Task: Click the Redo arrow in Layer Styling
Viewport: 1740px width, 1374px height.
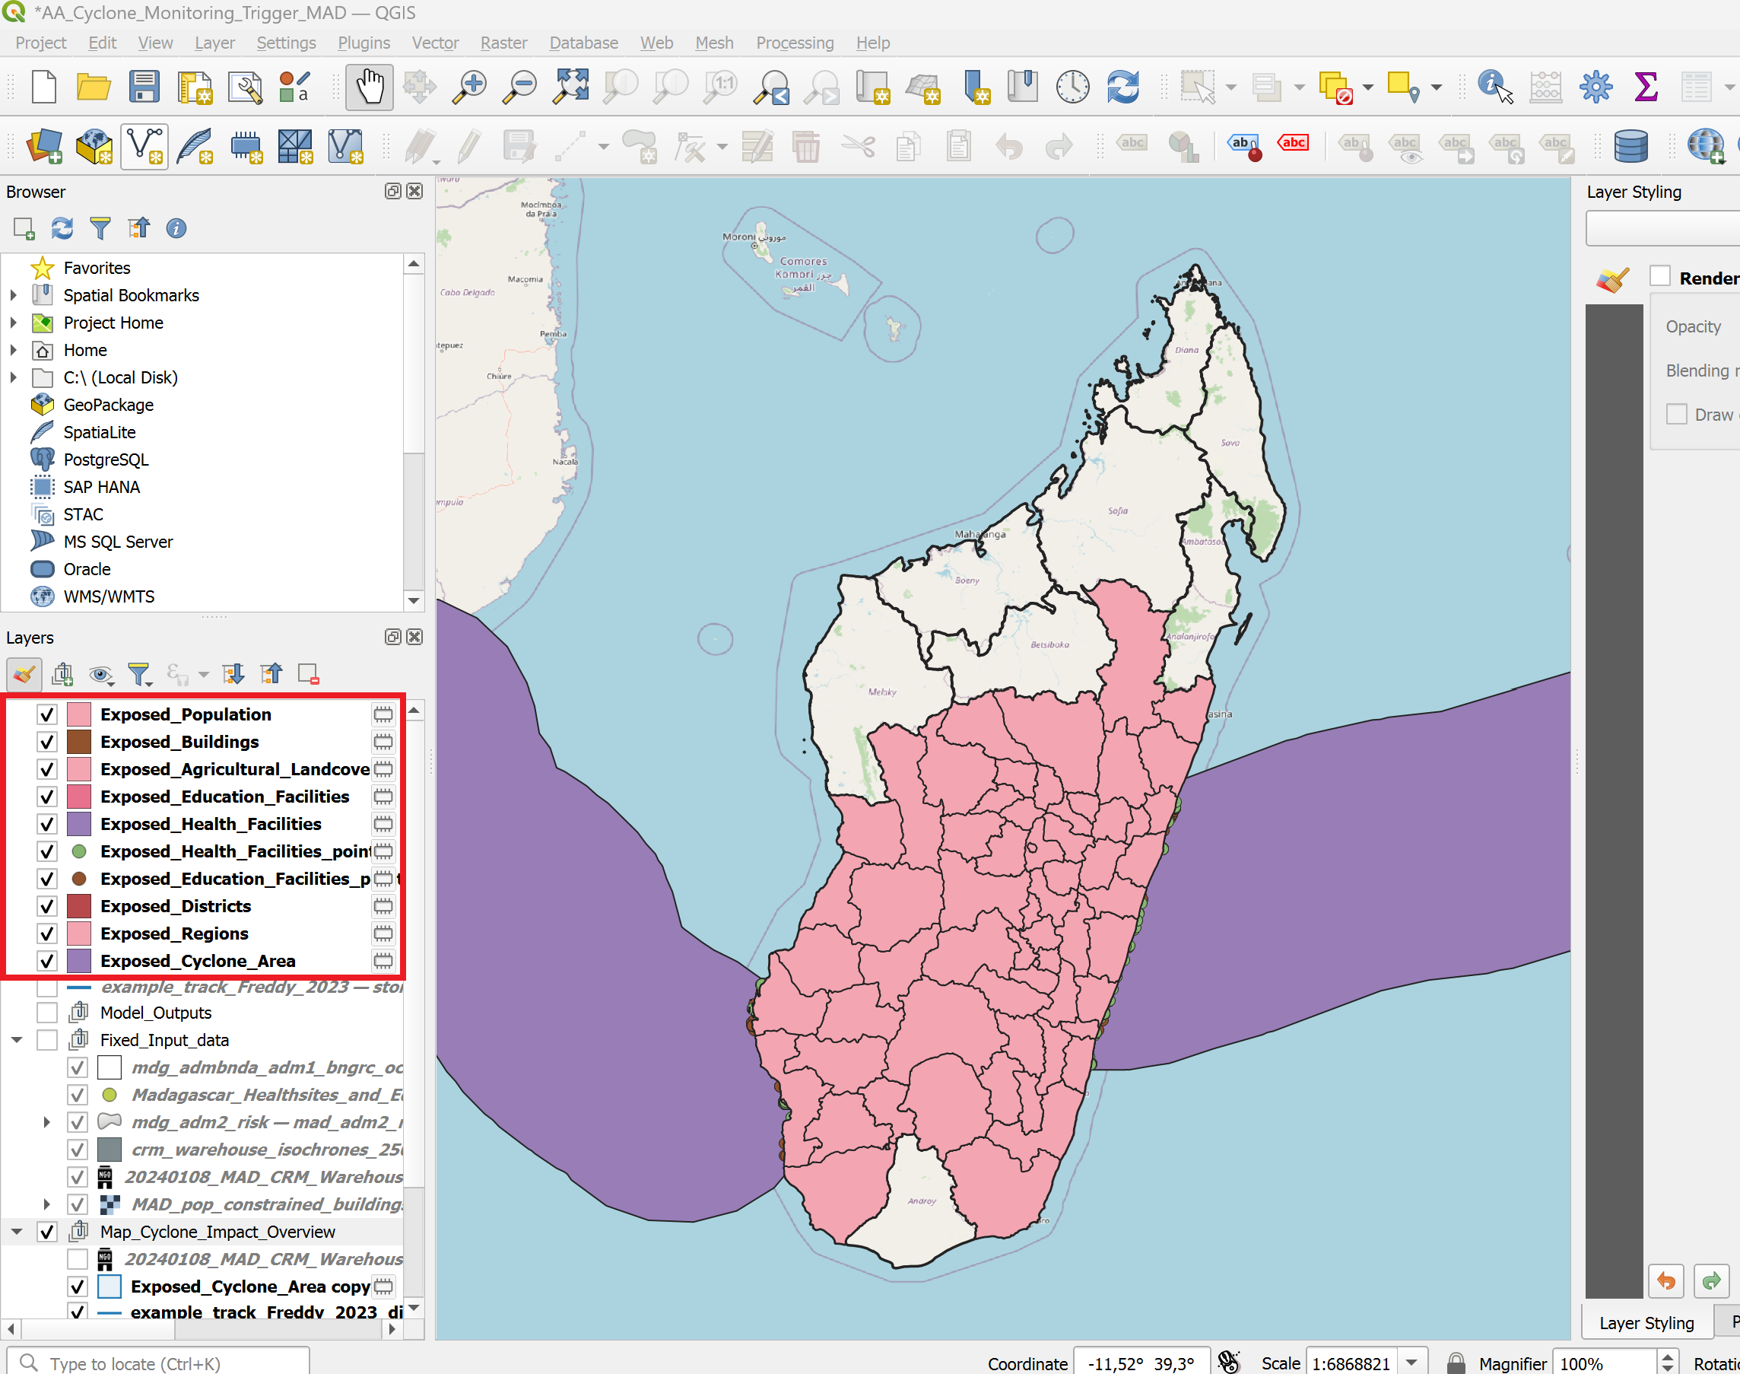Action: pyautogui.click(x=1711, y=1280)
